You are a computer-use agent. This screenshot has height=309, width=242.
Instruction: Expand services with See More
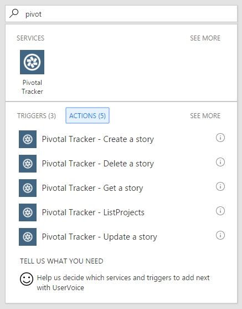point(205,38)
